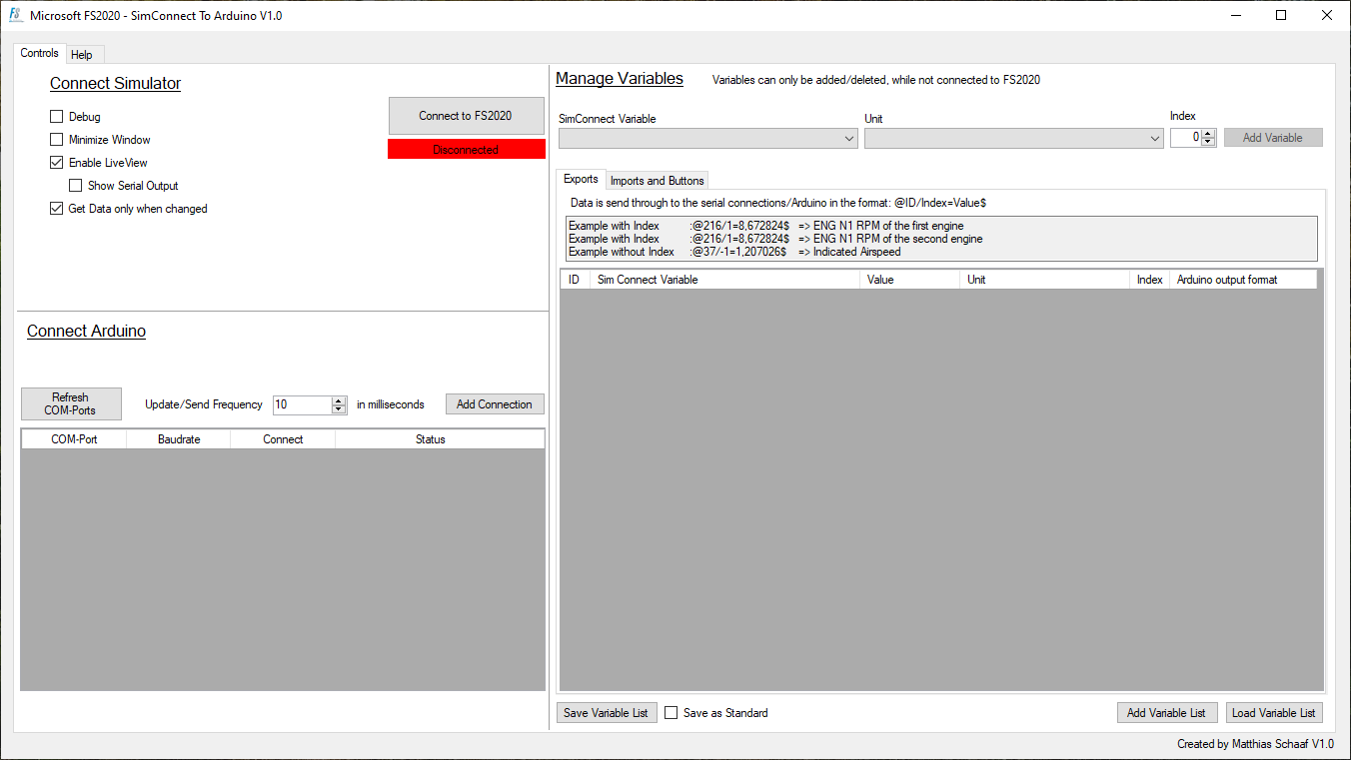Click the Add Variable List button

point(1167,713)
